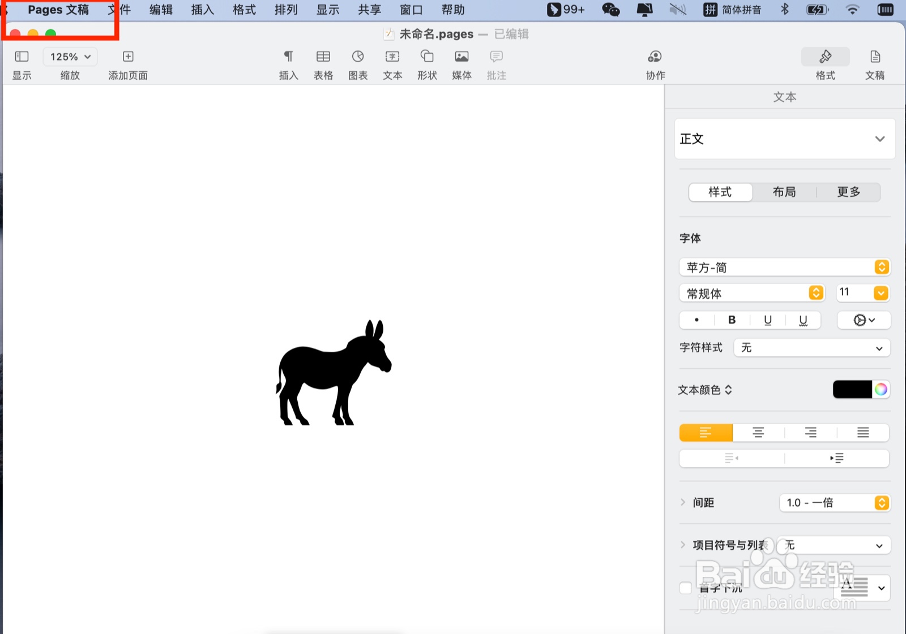Click the font size field showing 11
This screenshot has height=634, width=906.
854,292
